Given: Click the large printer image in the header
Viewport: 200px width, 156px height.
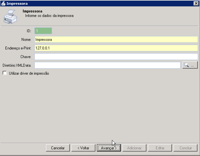Looking at the screenshot, I should tap(10, 17).
